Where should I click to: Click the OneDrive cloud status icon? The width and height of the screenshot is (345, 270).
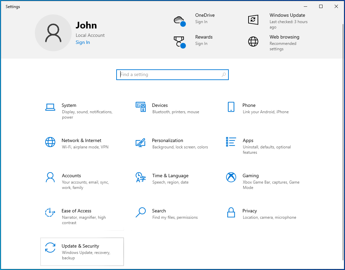(180, 20)
